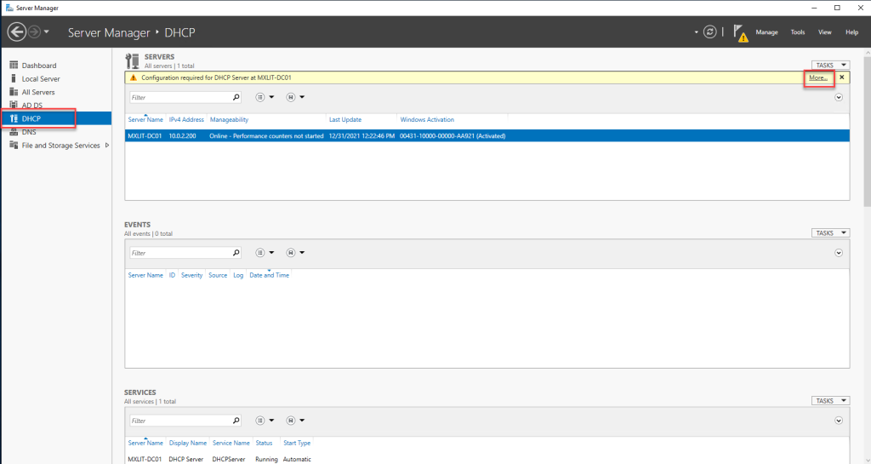Select the MXLIT-DC01 server row
The width and height of the screenshot is (871, 464).
coord(340,135)
